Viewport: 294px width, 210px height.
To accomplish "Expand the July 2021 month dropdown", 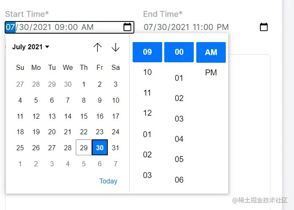I will click(31, 47).
